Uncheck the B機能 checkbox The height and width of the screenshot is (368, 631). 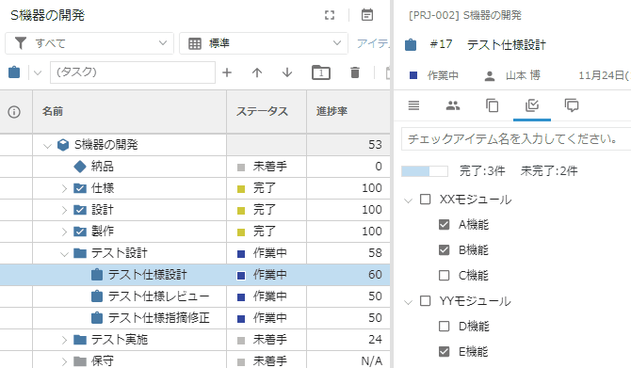click(x=444, y=249)
